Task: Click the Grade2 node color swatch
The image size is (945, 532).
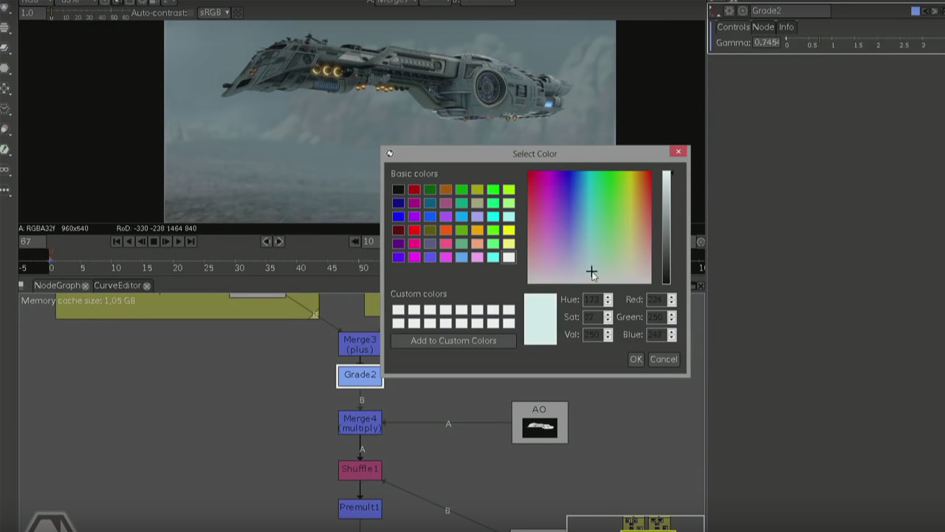Action: (915, 11)
